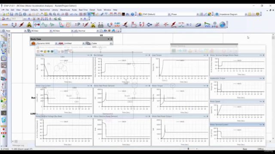Screen dimensions: 275x154
Task: Close the Bus Voltage plot panel
Action: [x=149, y=55]
